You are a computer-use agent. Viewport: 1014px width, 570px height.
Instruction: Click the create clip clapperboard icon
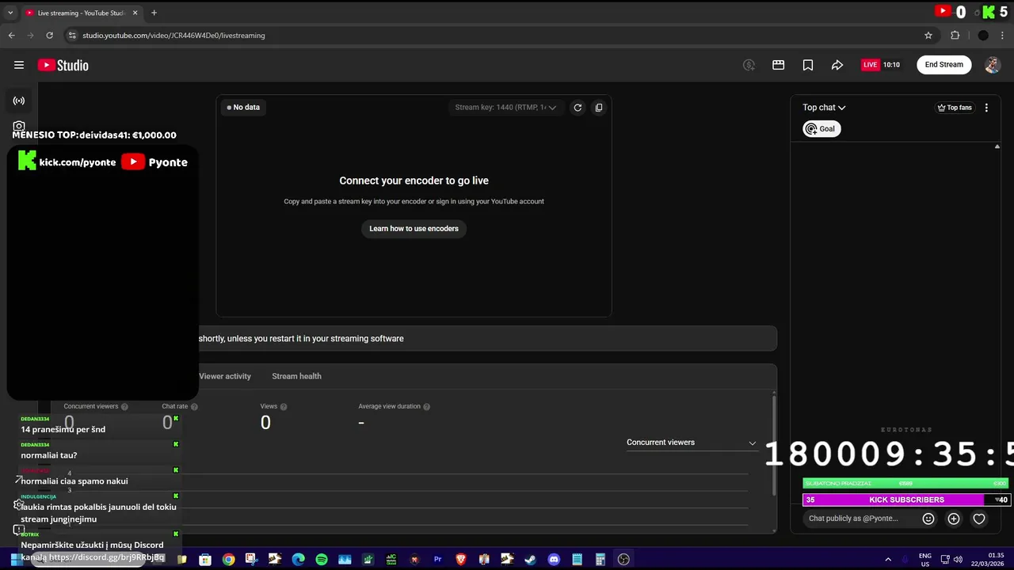(779, 65)
